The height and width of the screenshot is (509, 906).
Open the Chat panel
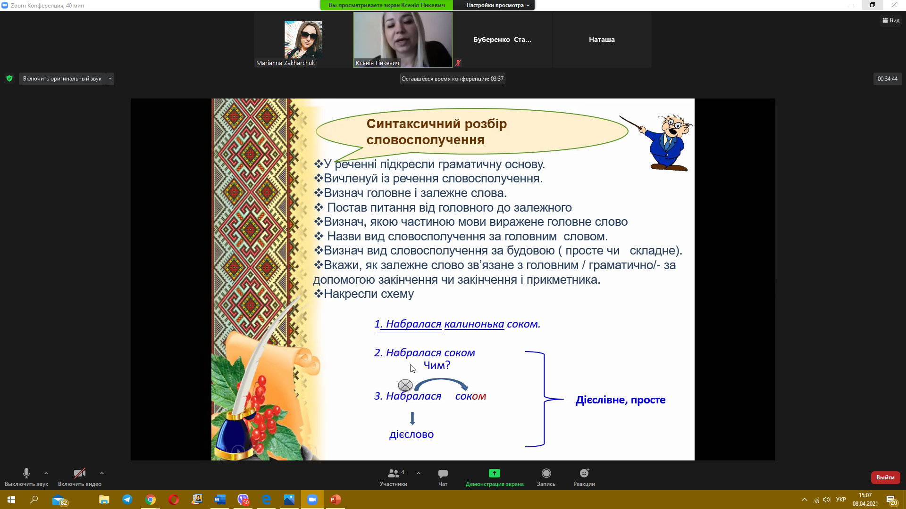pyautogui.click(x=443, y=477)
